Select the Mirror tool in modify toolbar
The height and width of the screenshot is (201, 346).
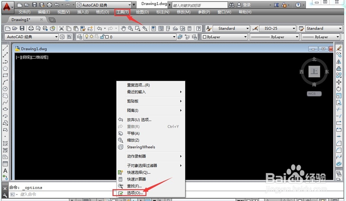[339, 62]
